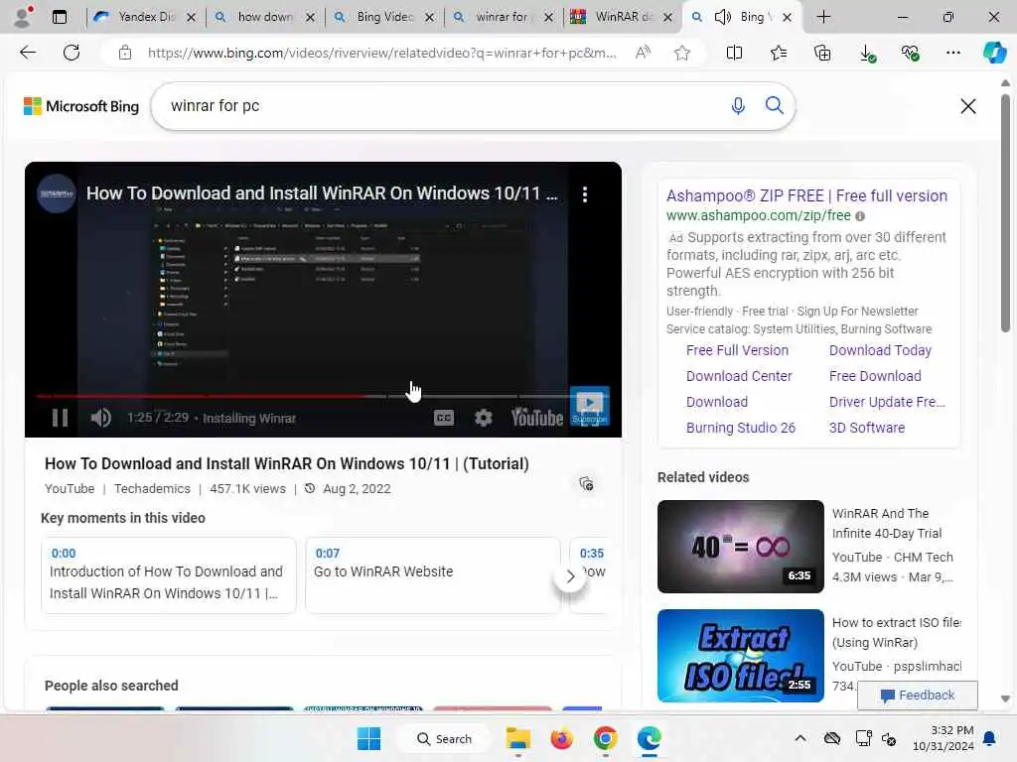Open taskbar clock 3:32 PM

click(944, 738)
